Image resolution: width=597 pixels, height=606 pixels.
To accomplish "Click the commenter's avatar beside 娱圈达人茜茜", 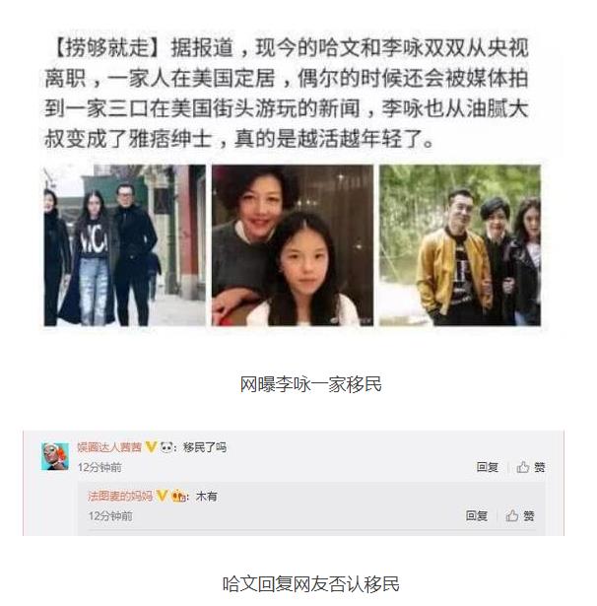I will point(55,456).
